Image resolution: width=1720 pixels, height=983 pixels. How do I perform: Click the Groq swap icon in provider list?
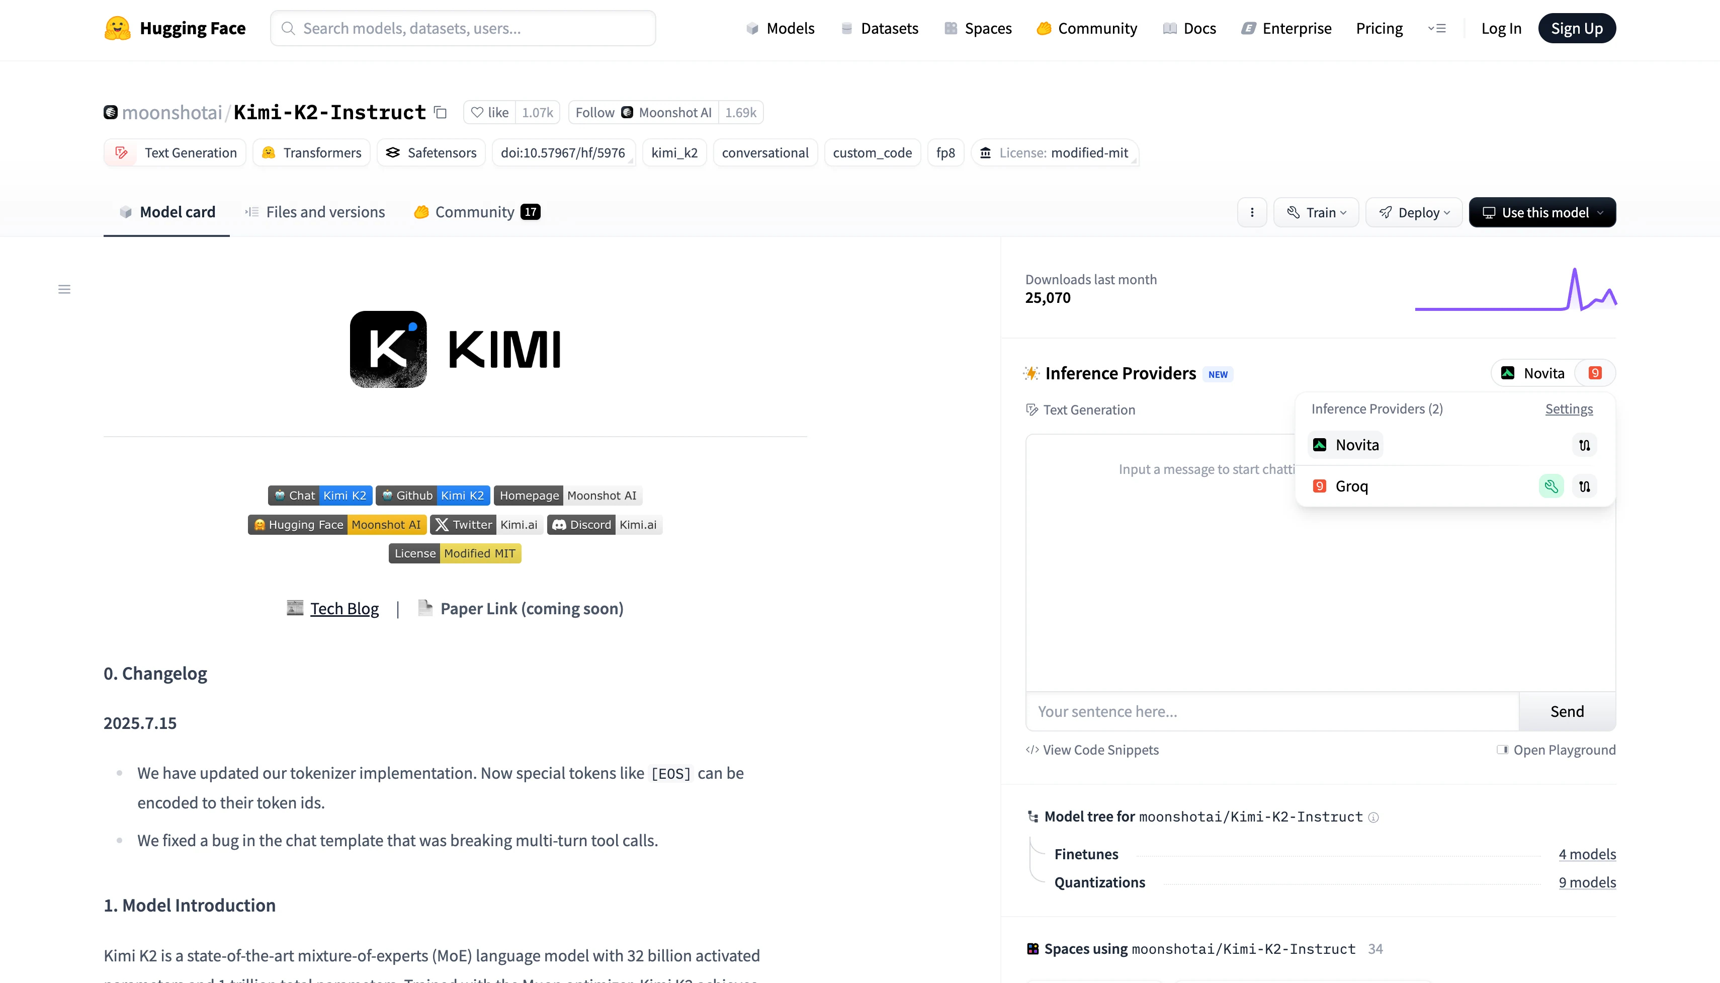[x=1584, y=486]
